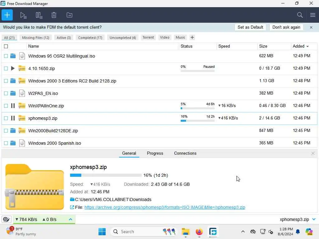Add a new tag filter with plus icon
The image size is (319, 239).
pyautogui.click(x=192, y=37)
